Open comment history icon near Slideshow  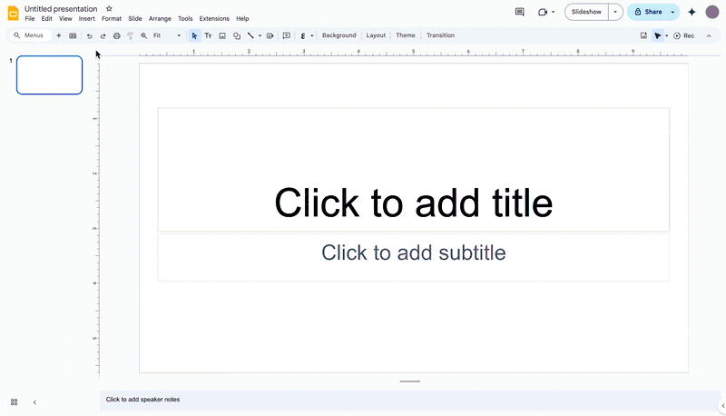click(x=520, y=12)
